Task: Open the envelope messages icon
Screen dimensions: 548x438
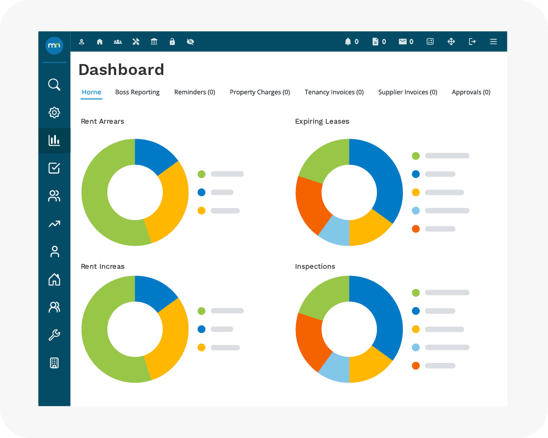Action: pyautogui.click(x=403, y=42)
